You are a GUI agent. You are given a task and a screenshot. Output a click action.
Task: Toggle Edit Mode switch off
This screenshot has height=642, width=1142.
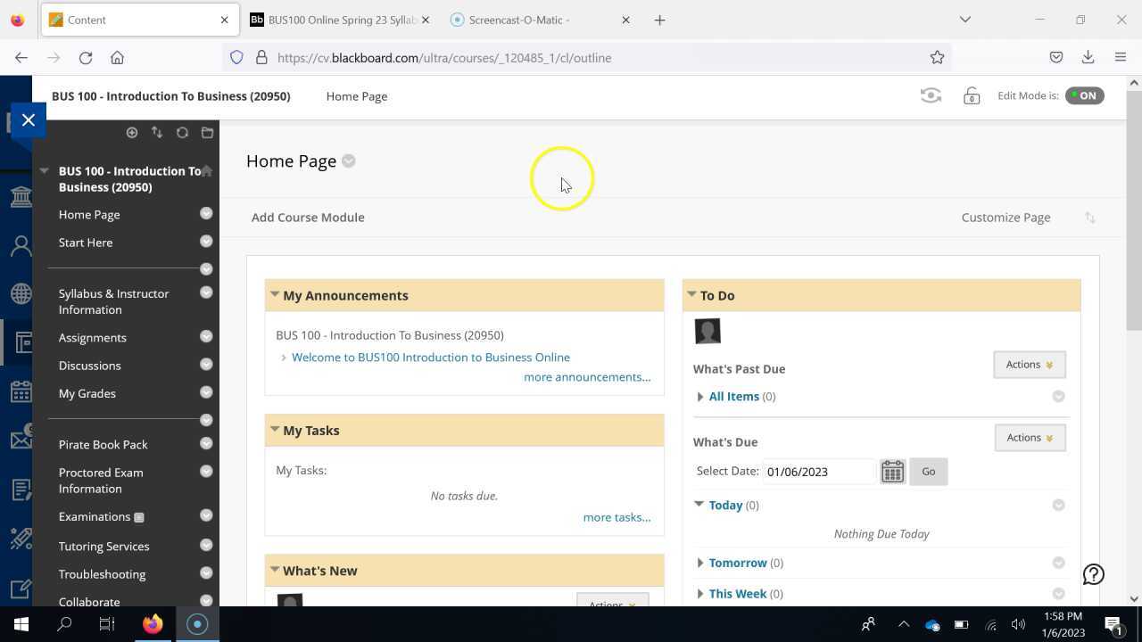[1084, 95]
